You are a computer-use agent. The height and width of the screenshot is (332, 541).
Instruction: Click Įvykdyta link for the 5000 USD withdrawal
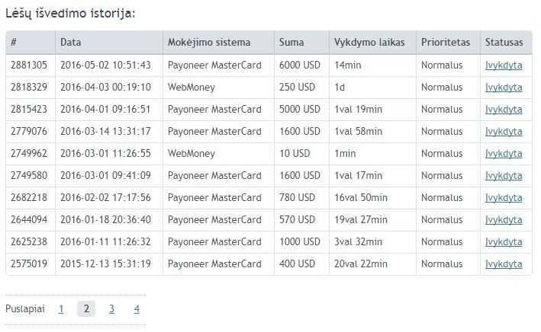tap(504, 110)
